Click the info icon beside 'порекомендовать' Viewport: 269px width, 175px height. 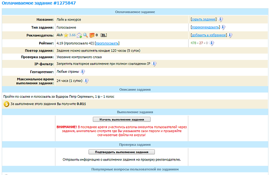pyautogui.click(x=223, y=27)
